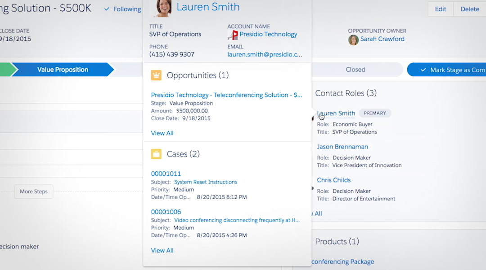Open Lauren Smith in Contact Roles
Image resolution: width=486 pixels, height=270 pixels.
tap(336, 113)
